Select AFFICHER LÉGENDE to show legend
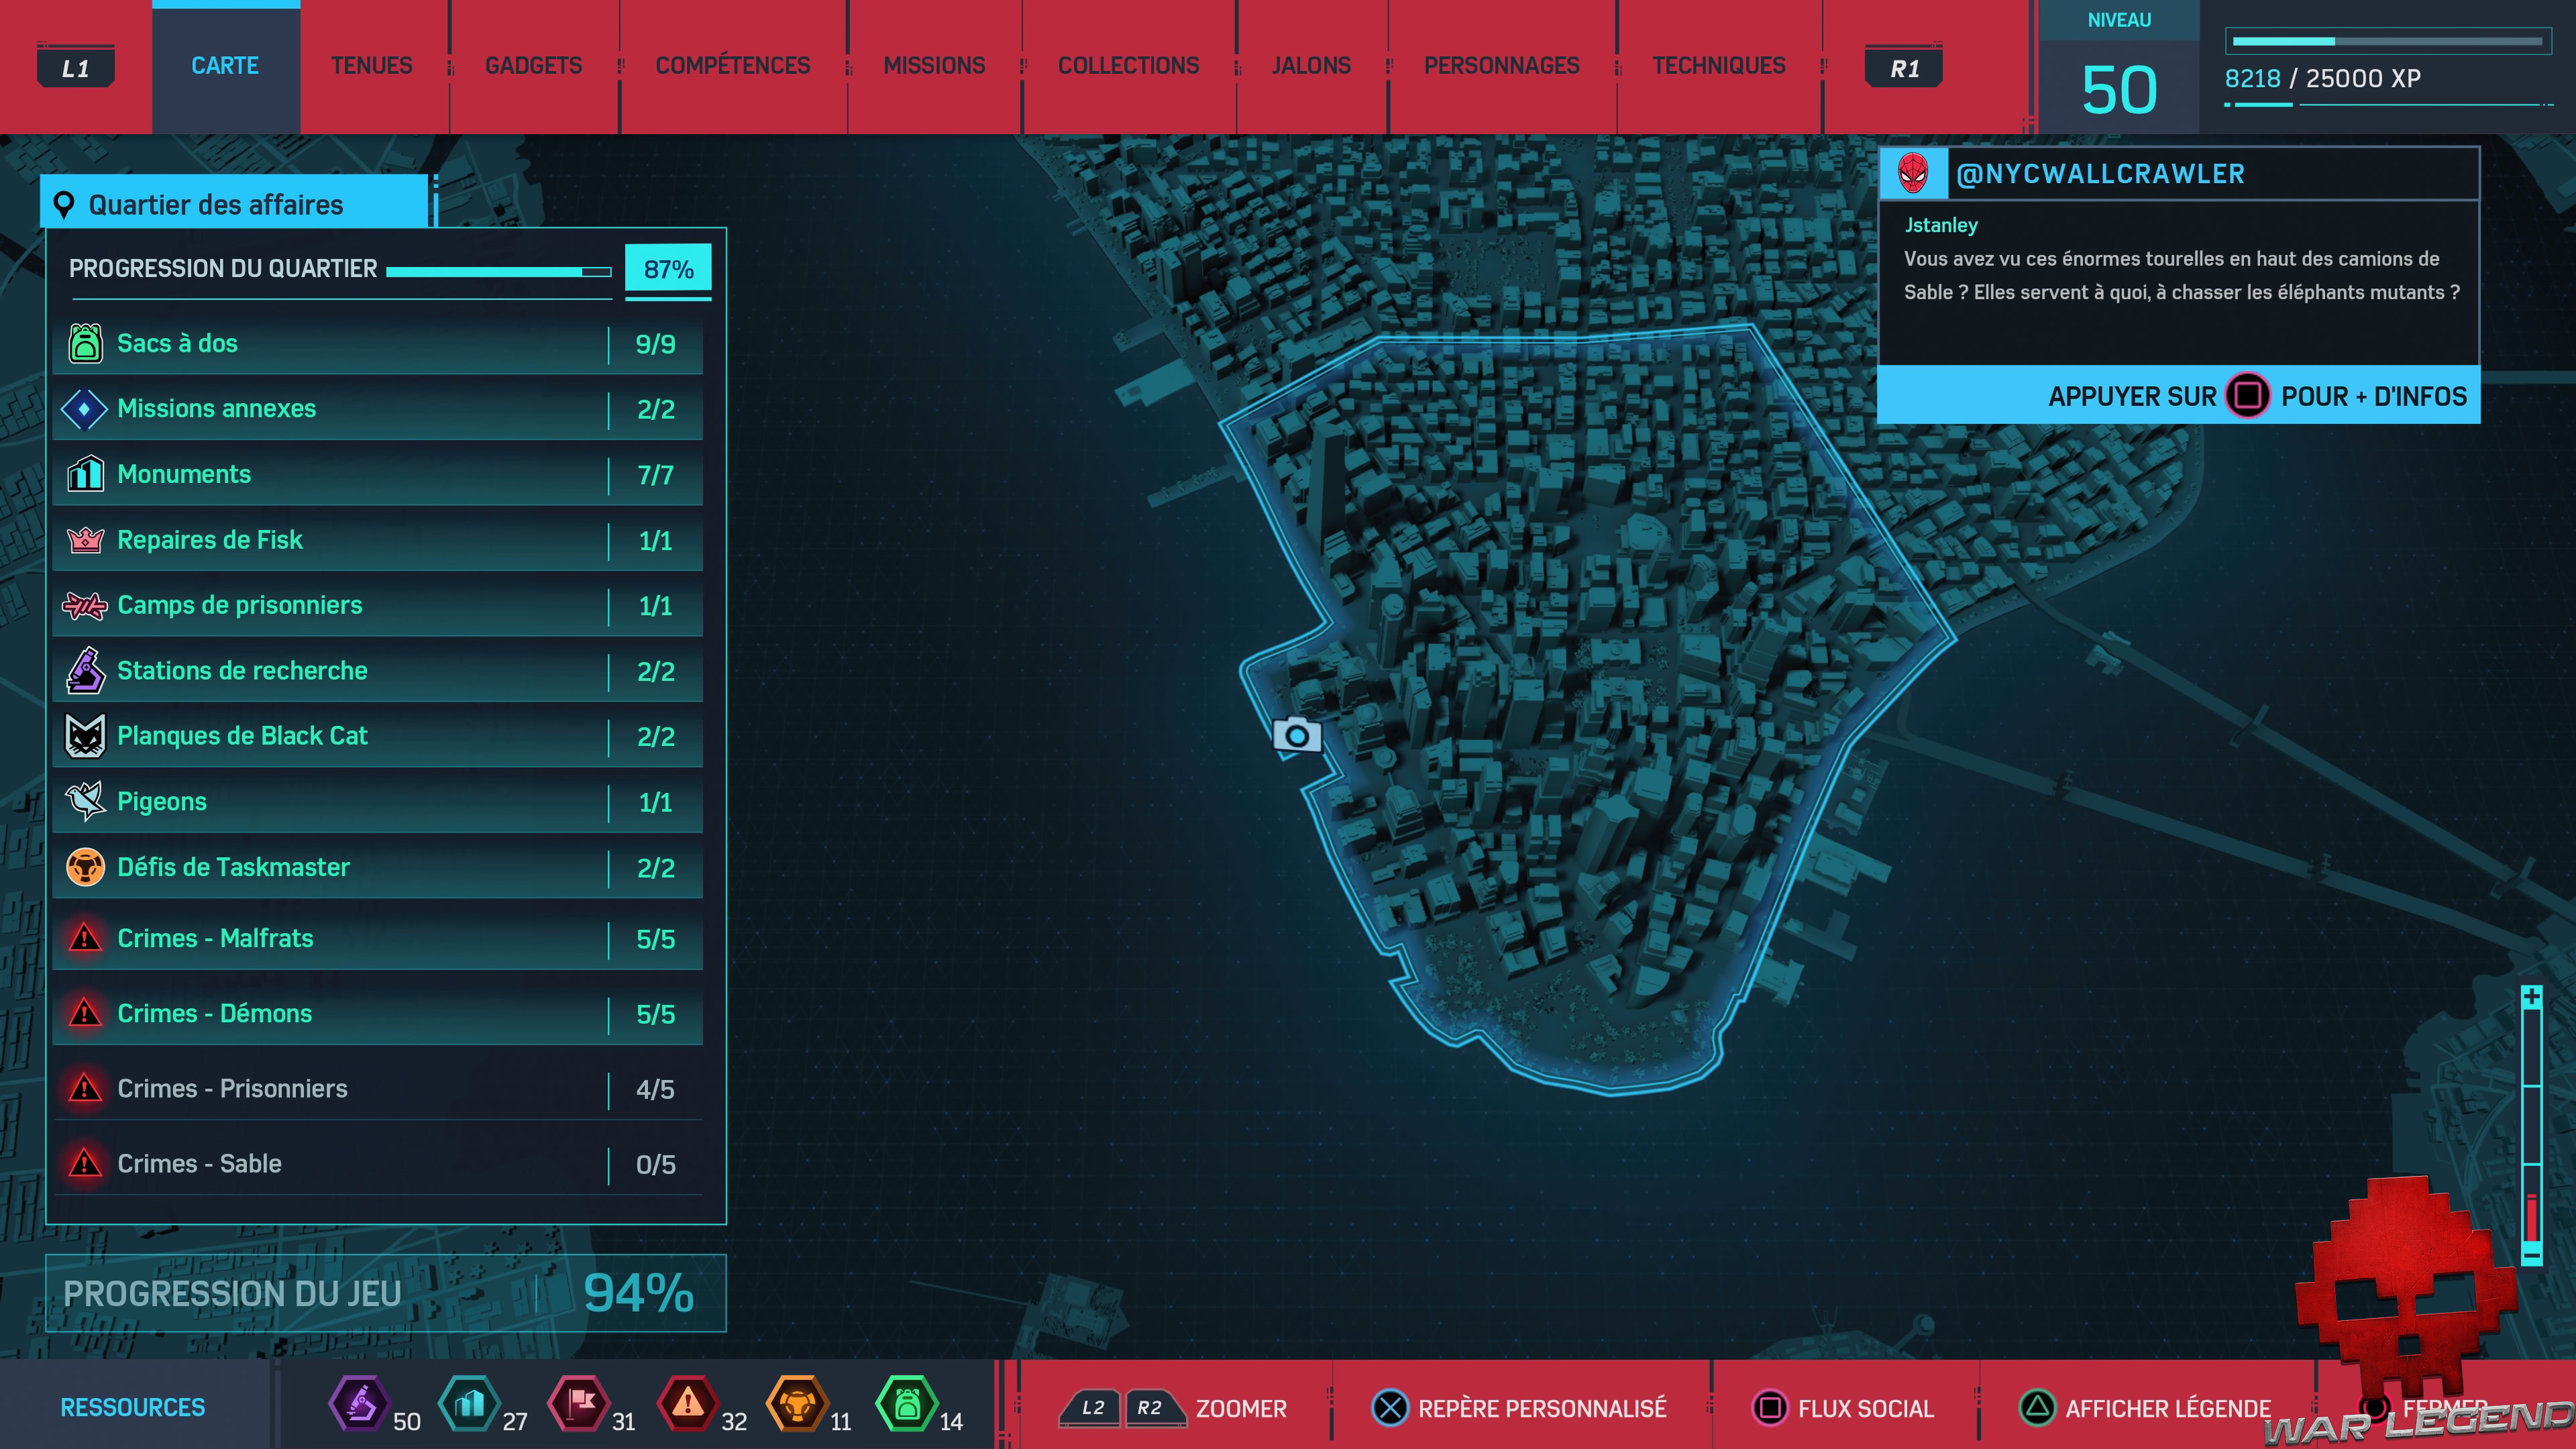2576x1449 pixels. [x=2146, y=1408]
